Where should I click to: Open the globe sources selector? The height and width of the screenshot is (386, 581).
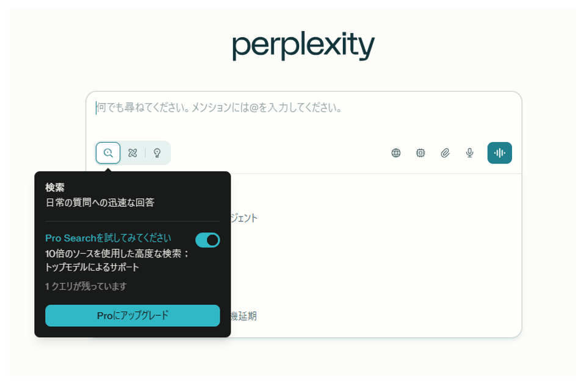coord(396,153)
